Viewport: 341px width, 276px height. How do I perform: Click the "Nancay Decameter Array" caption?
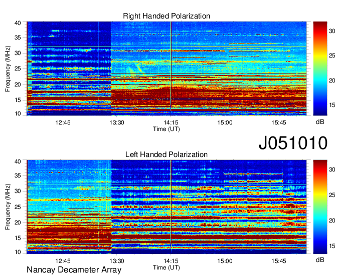click(x=74, y=270)
